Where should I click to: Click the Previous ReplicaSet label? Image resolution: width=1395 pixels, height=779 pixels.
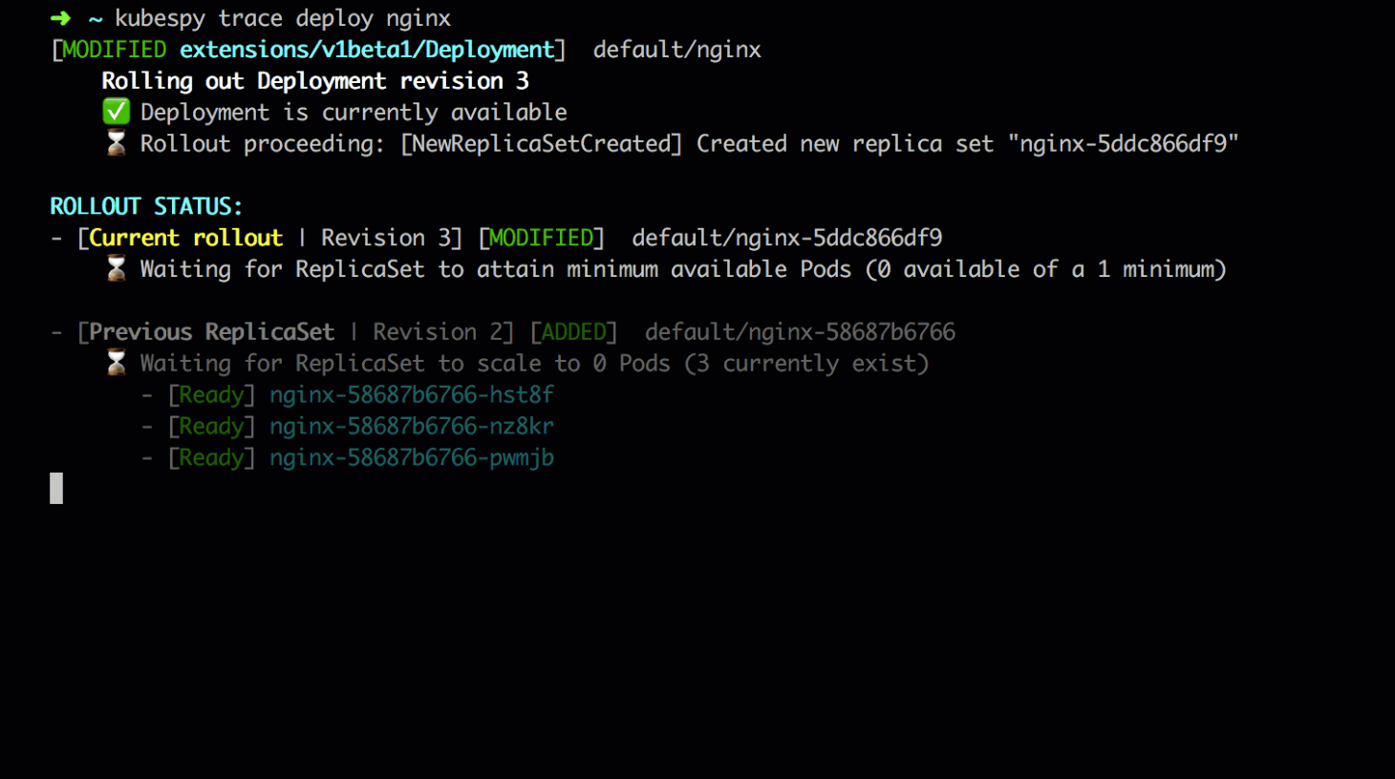point(211,331)
